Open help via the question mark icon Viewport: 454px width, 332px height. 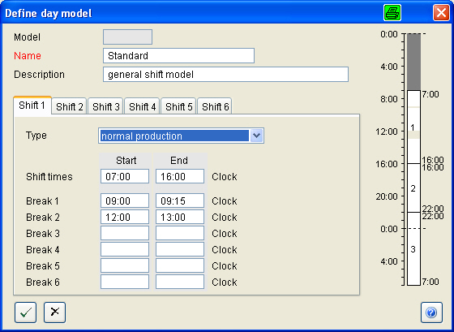point(431,313)
